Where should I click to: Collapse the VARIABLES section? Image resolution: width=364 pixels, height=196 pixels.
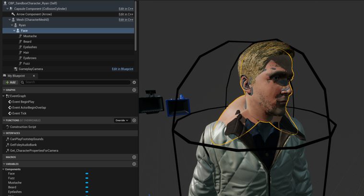4,164
